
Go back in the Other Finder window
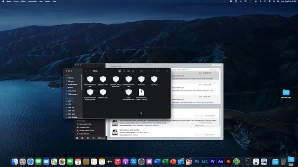[x=86, y=71]
